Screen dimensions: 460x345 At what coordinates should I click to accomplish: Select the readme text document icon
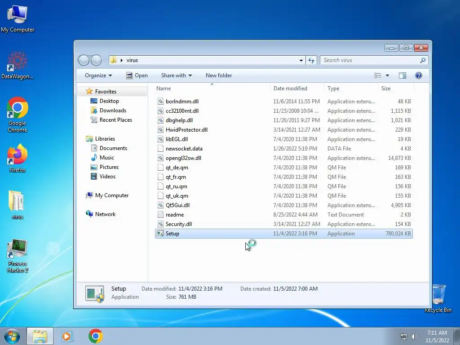[x=160, y=215]
